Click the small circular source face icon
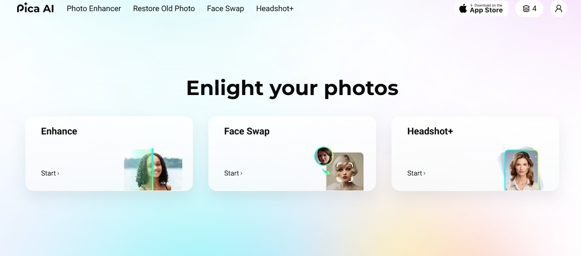This screenshot has width=581, height=256. [324, 156]
